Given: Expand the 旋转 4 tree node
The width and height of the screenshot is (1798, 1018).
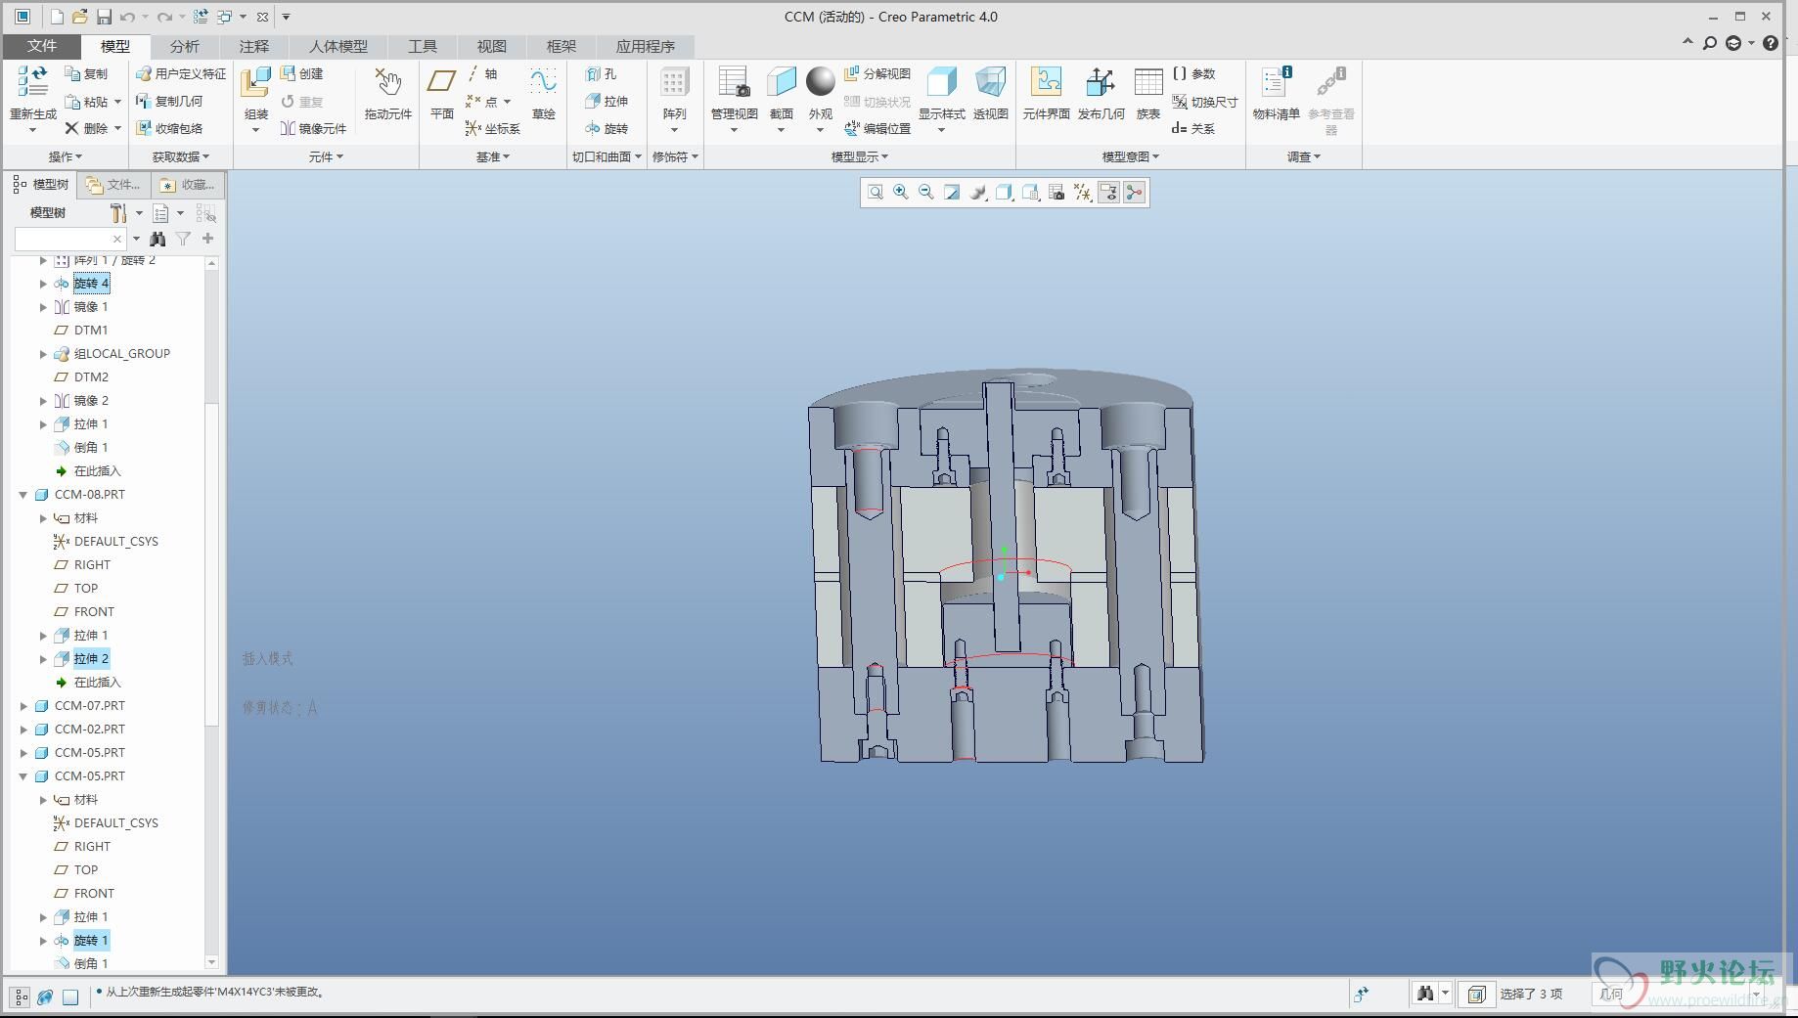Looking at the screenshot, I should pos(43,284).
